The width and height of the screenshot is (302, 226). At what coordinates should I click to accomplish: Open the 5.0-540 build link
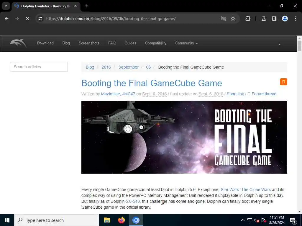[x=133, y=201]
